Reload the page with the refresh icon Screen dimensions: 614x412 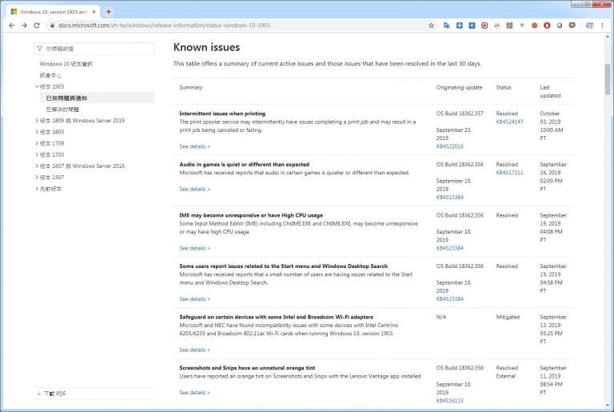(x=37, y=26)
